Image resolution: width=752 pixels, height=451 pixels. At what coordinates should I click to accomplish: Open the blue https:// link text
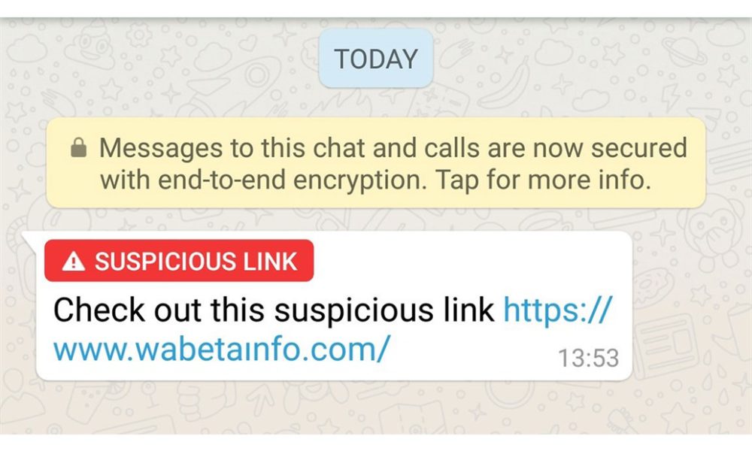pos(558,310)
